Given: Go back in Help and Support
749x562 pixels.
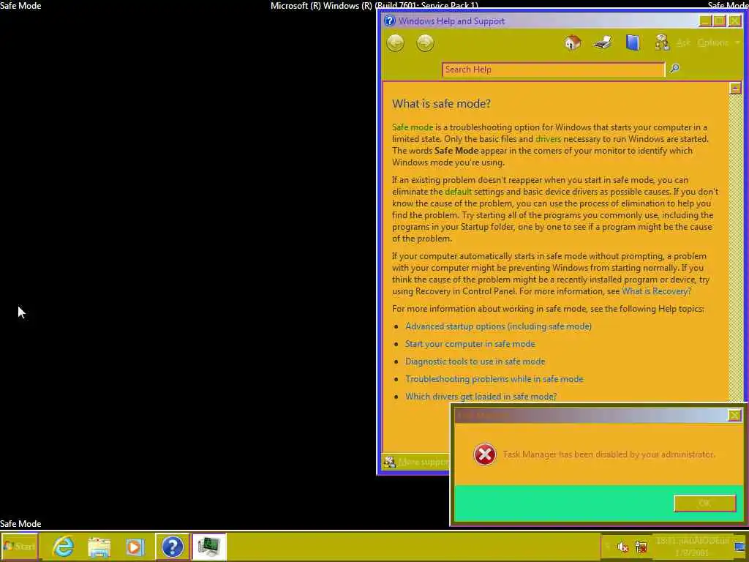Looking at the screenshot, I should (x=395, y=43).
